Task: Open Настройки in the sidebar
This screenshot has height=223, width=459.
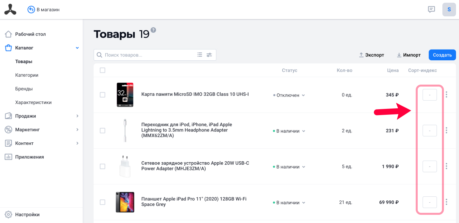Action: (x=27, y=214)
